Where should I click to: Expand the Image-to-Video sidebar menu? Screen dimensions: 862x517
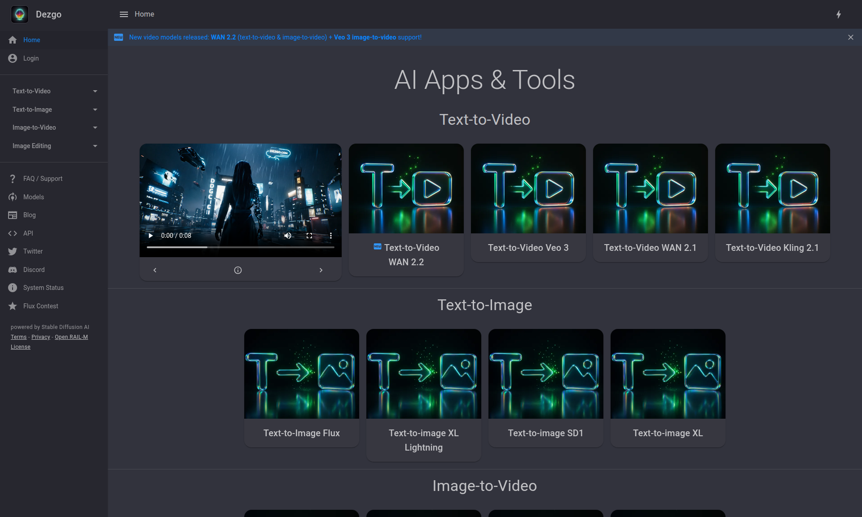tap(54, 127)
